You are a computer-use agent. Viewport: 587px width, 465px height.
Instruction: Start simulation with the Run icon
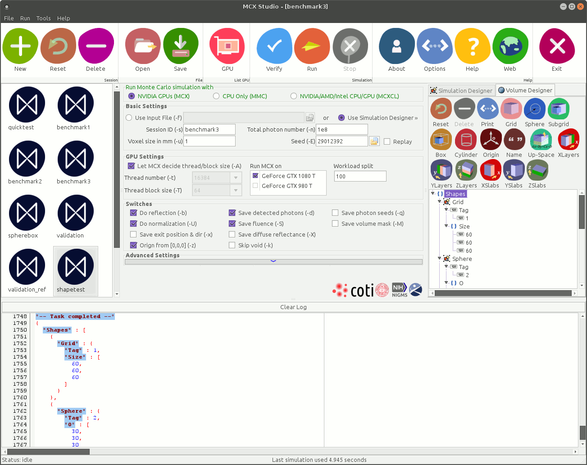pyautogui.click(x=312, y=46)
